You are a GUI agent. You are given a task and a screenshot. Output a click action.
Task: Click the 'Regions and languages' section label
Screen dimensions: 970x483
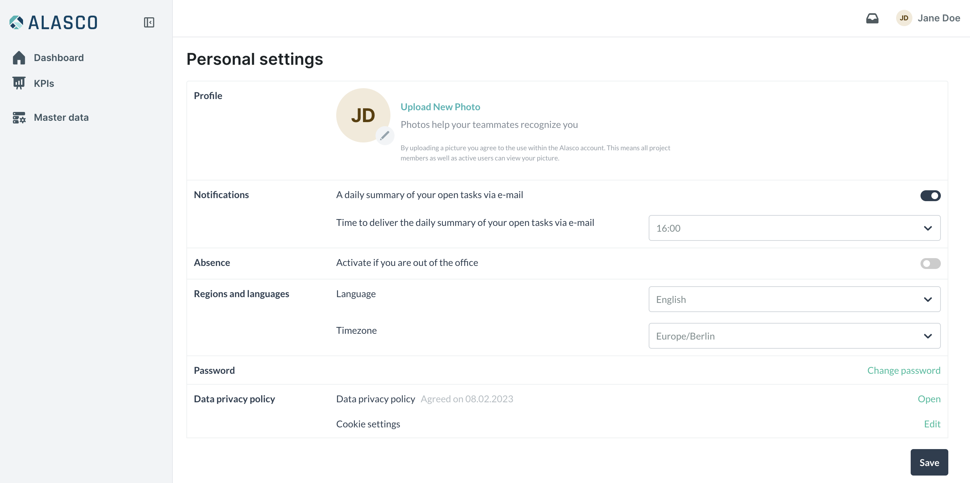click(x=241, y=294)
